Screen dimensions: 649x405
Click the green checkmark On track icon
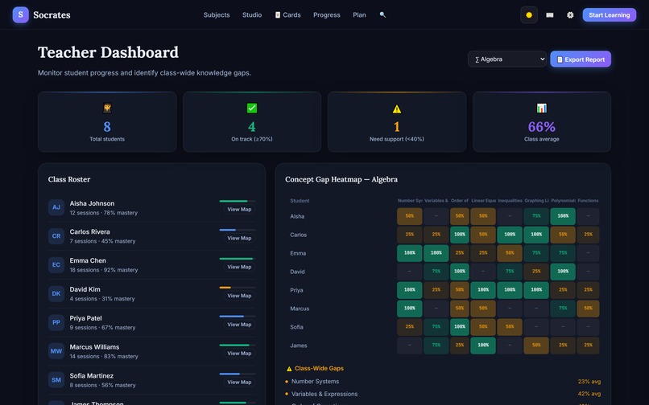point(252,108)
